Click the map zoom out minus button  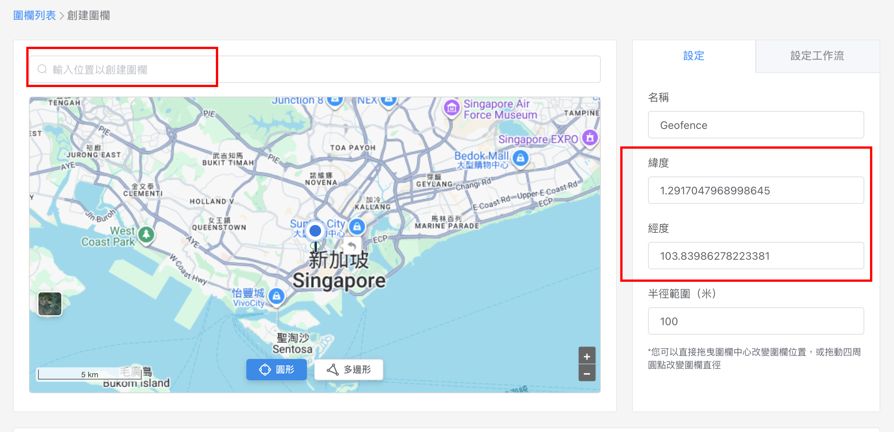(587, 373)
